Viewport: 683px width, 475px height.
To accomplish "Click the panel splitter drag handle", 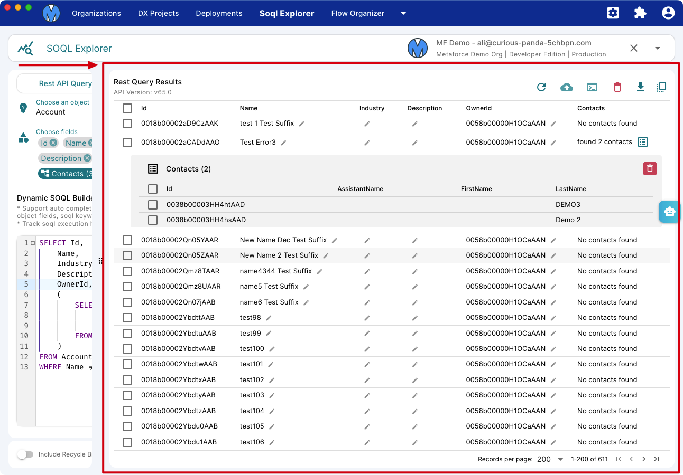I will pos(100,261).
